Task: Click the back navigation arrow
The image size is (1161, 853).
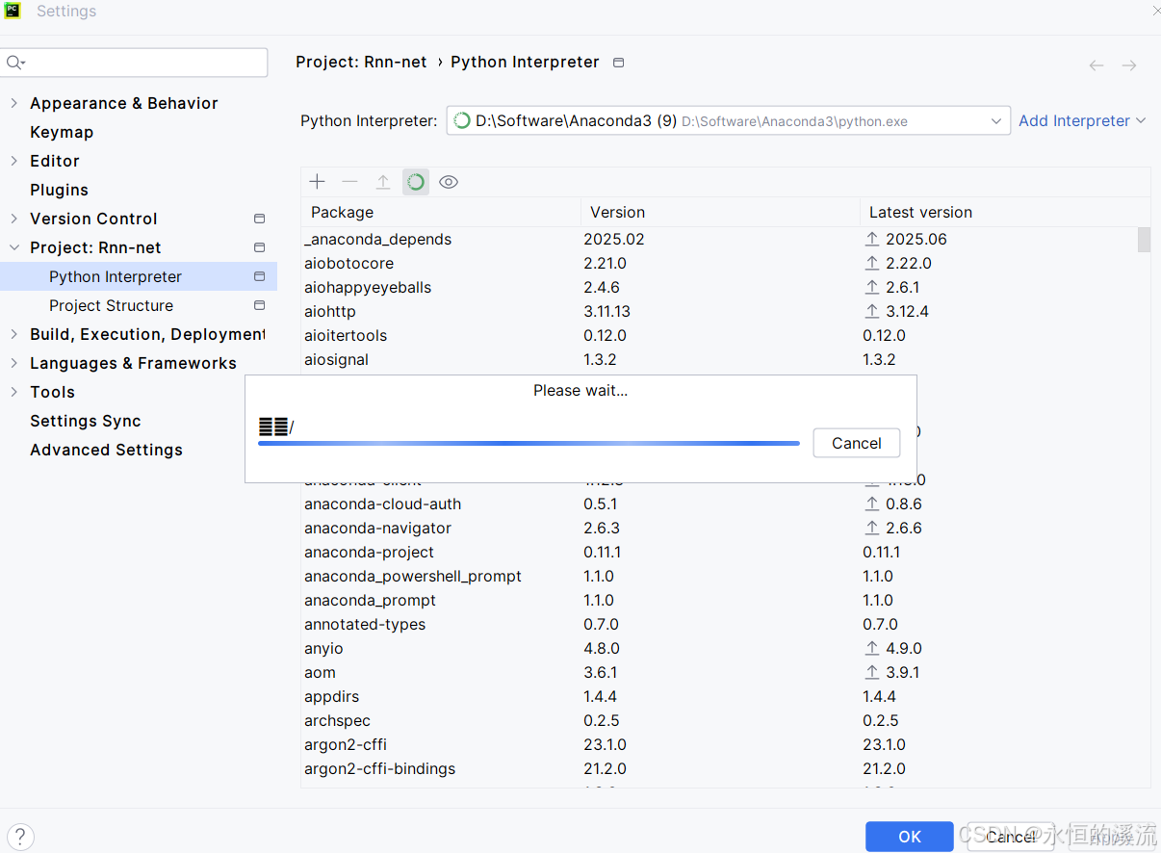Action: (x=1096, y=65)
